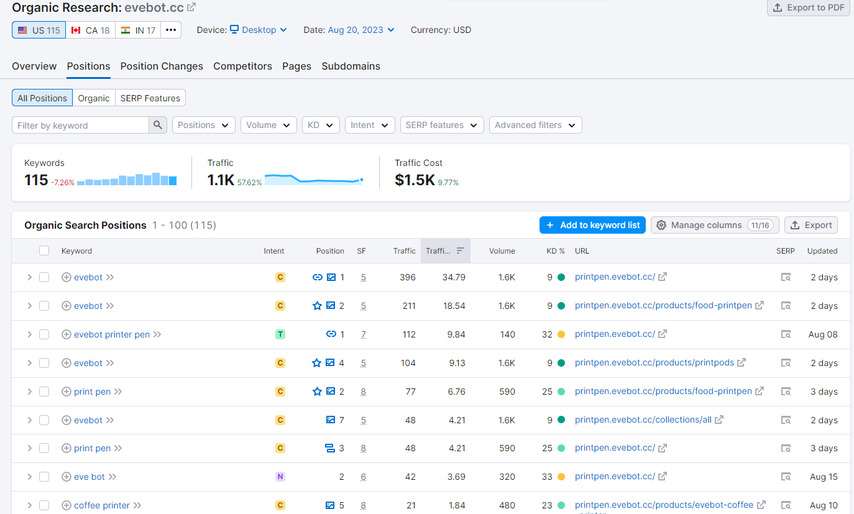854x514 pixels.
Task: Select the All Positions toggle
Action: 42,98
